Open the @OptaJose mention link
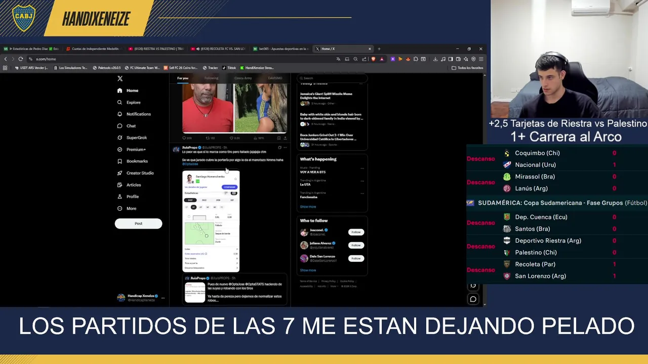Image resolution: width=648 pixels, height=364 pixels. [x=190, y=164]
